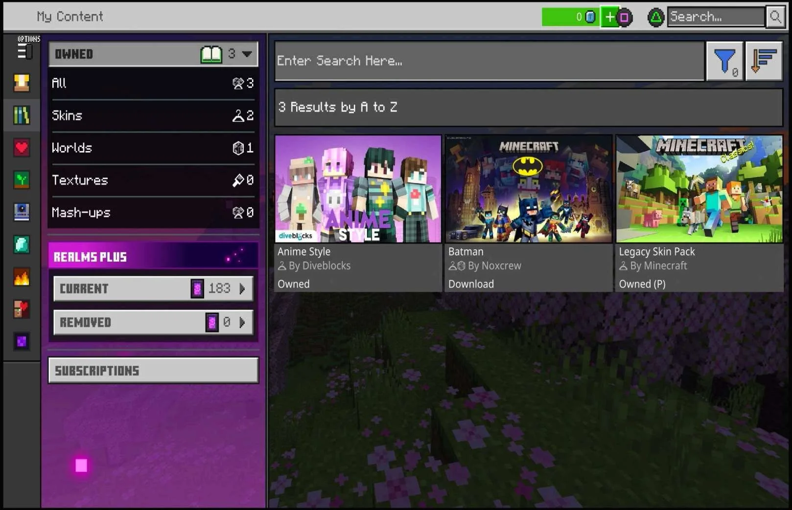Screen dimensions: 792x510
Task: Click the 3 Results by A to Z text
Action: (x=338, y=107)
